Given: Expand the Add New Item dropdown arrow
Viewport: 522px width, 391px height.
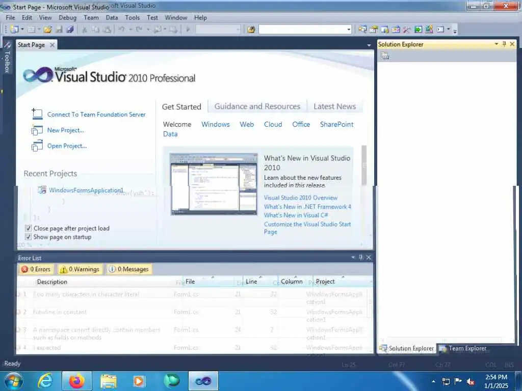Looking at the screenshot, I should [39, 29].
